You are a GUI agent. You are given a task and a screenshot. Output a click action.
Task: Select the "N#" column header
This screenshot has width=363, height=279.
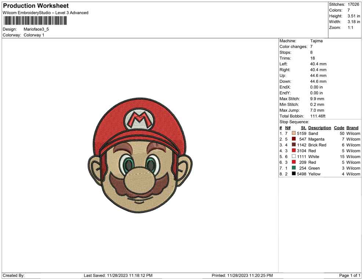pyautogui.click(x=288, y=128)
